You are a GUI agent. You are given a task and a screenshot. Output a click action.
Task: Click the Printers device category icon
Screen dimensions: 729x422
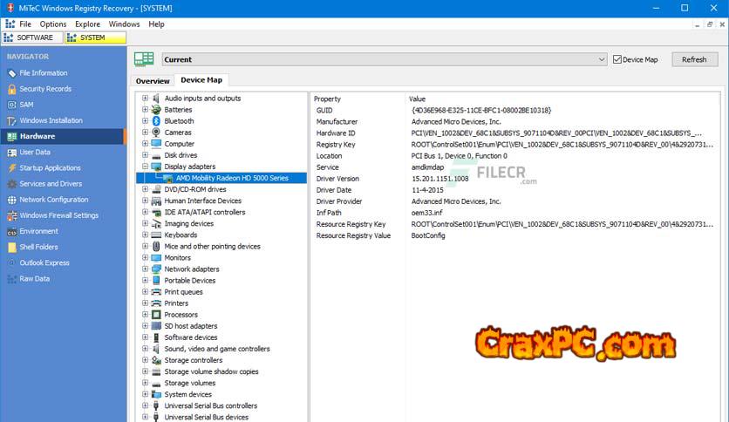coord(156,303)
